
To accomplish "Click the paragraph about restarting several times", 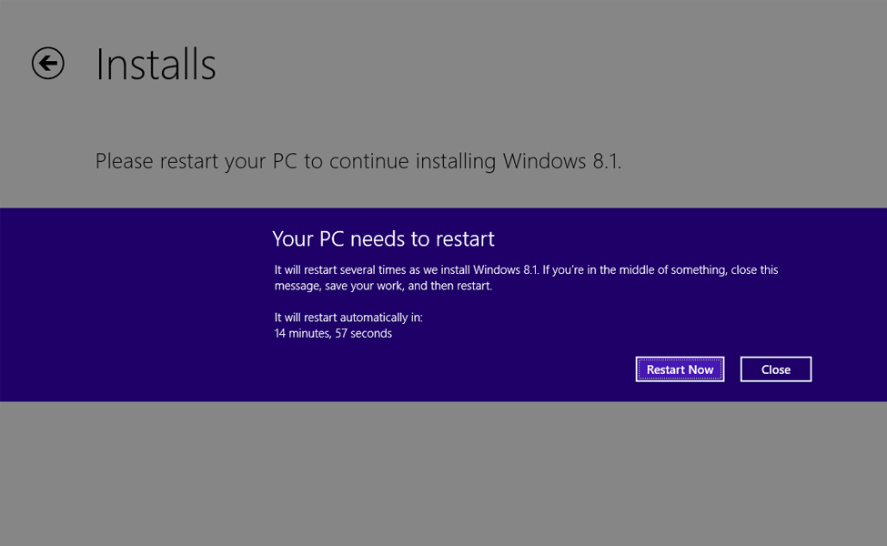I will point(526,278).
